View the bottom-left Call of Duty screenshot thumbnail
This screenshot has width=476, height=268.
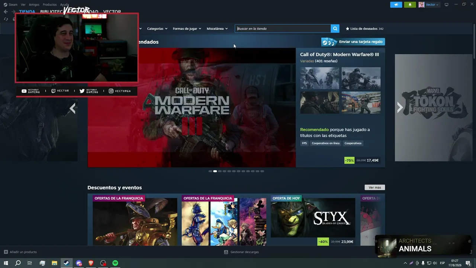(x=320, y=103)
